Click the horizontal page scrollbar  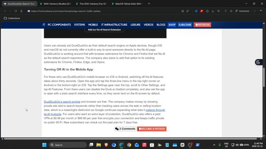[130, 139]
